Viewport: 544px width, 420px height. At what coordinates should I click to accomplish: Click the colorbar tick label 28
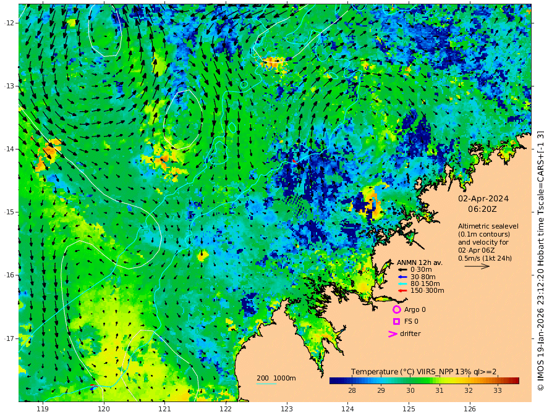(352, 390)
